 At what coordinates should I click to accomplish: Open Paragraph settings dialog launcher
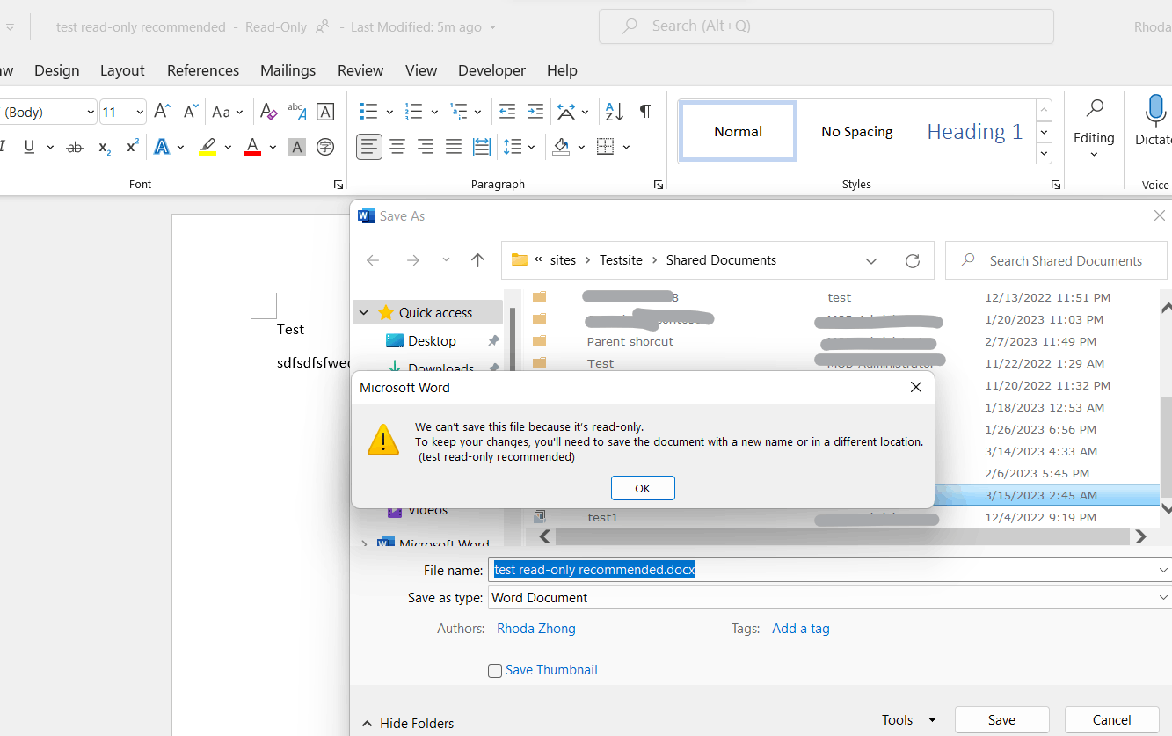[659, 185]
